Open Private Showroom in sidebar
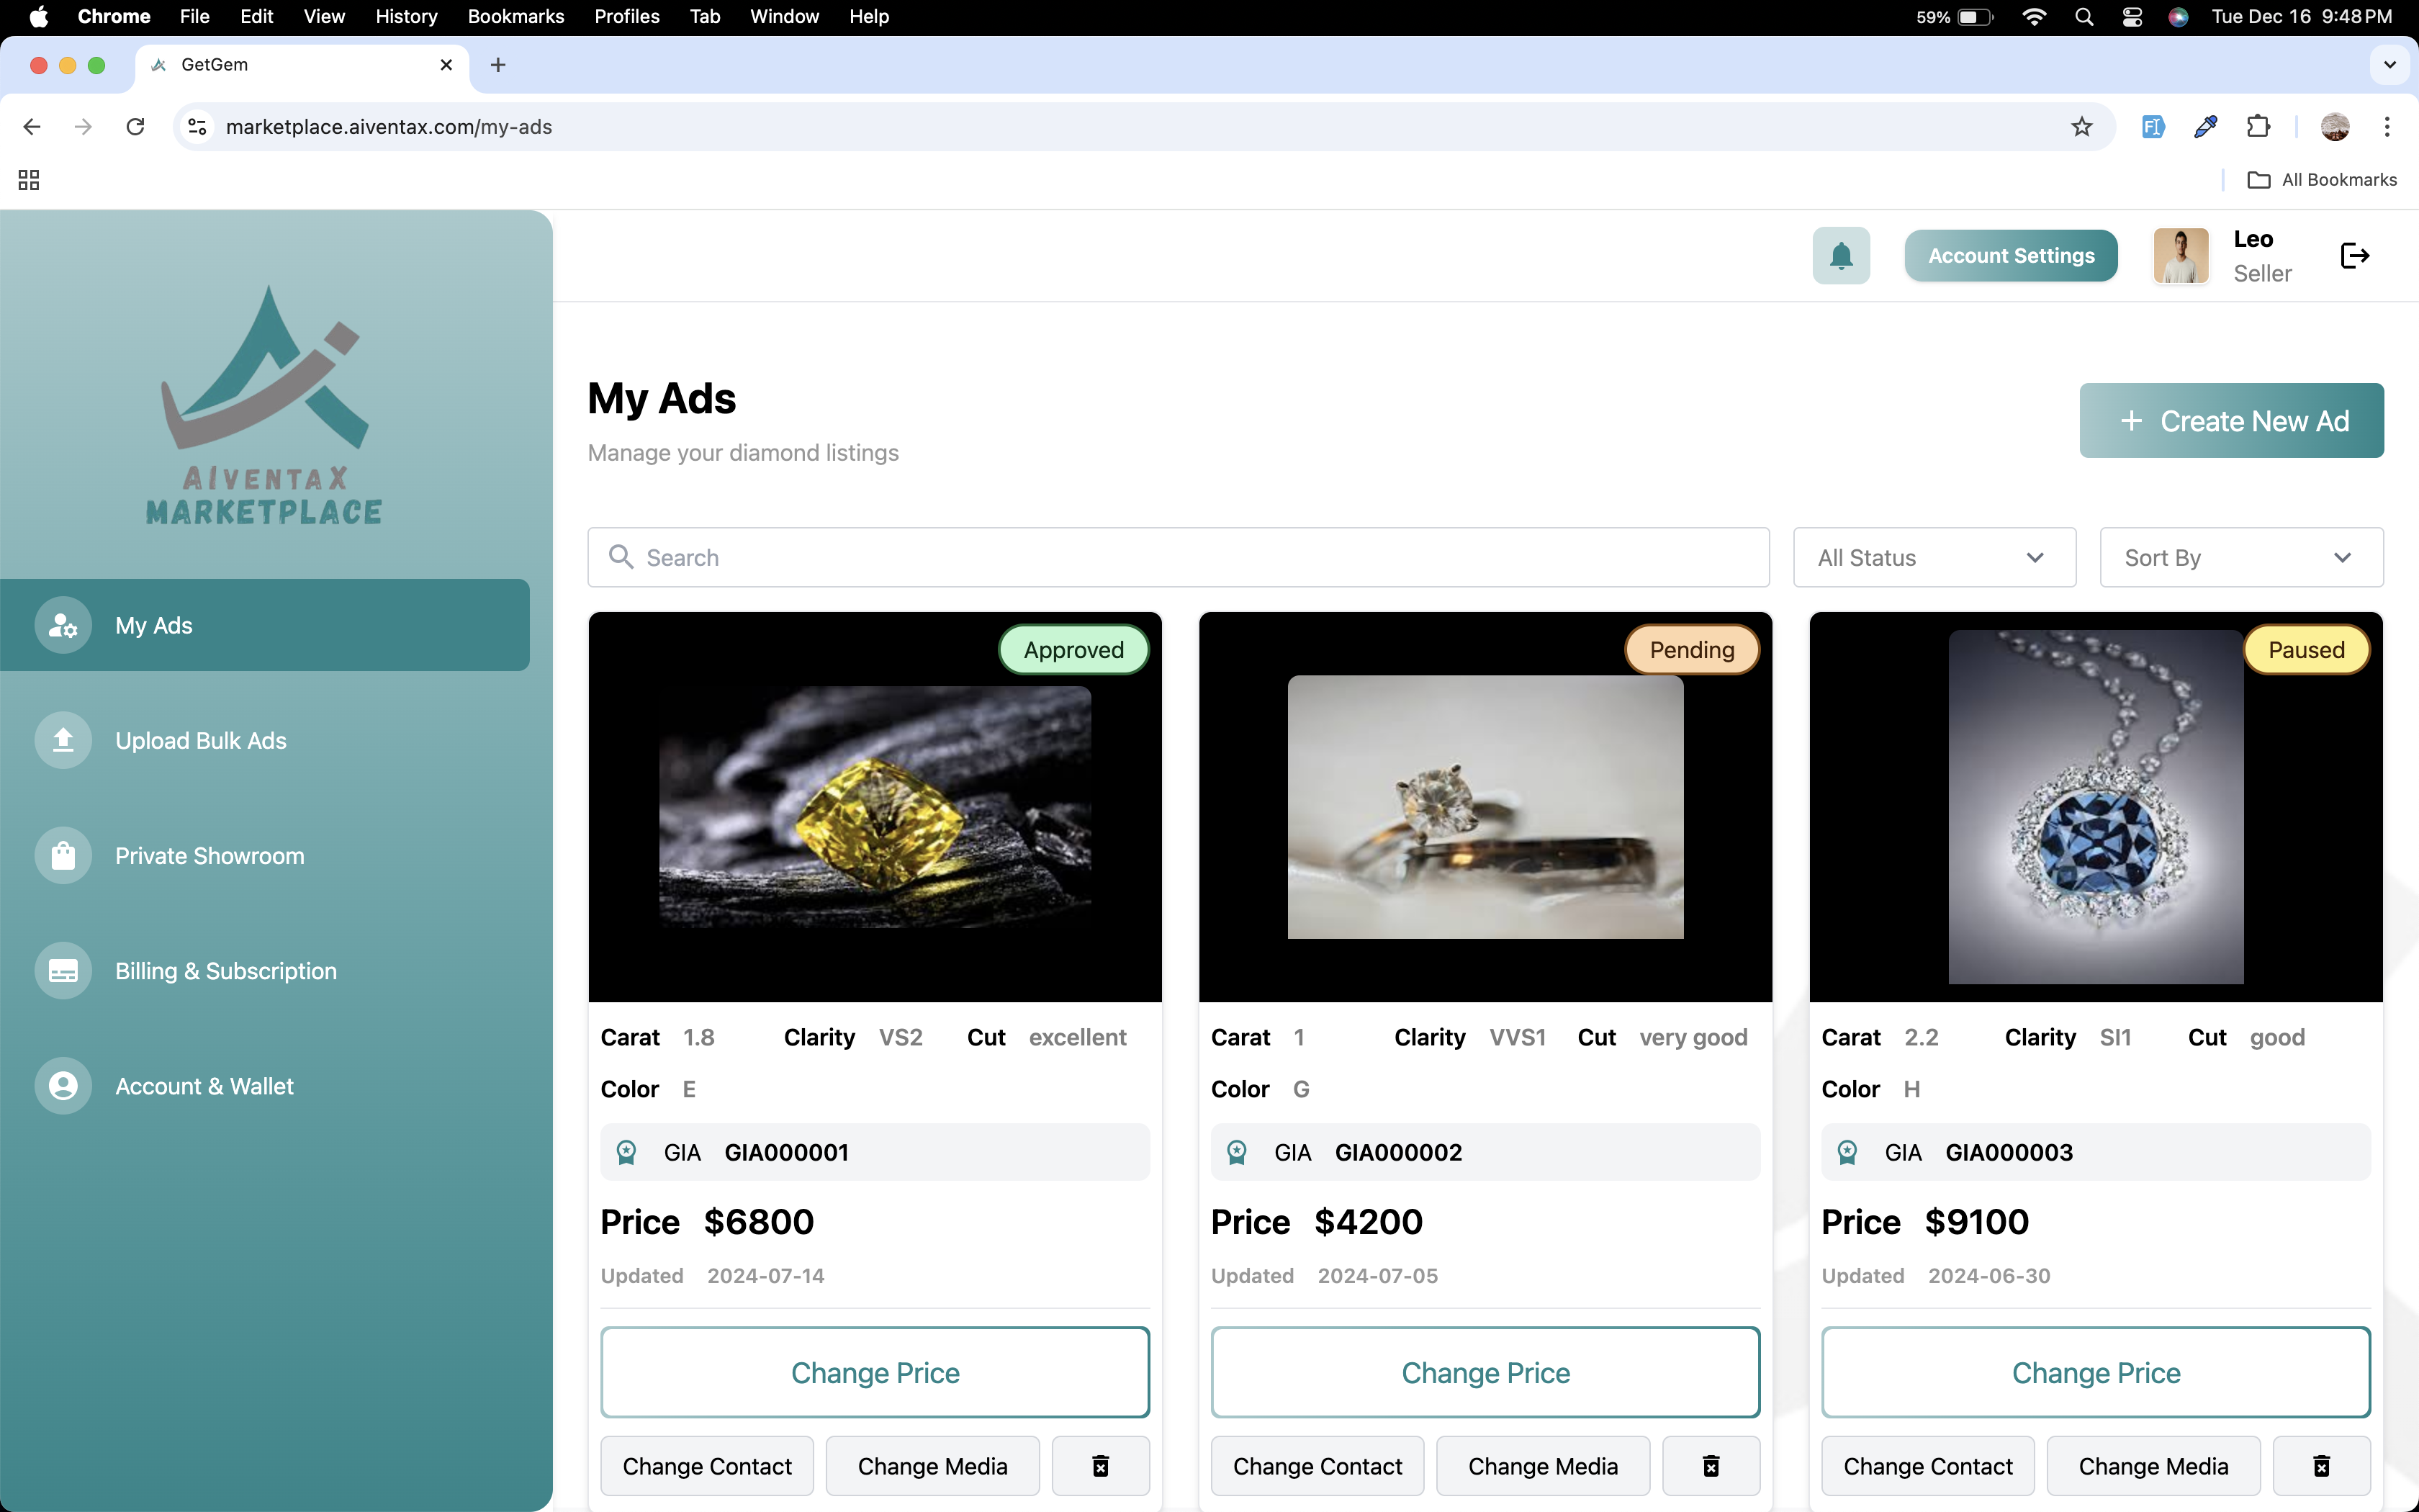This screenshot has width=2419, height=1512. 209,856
